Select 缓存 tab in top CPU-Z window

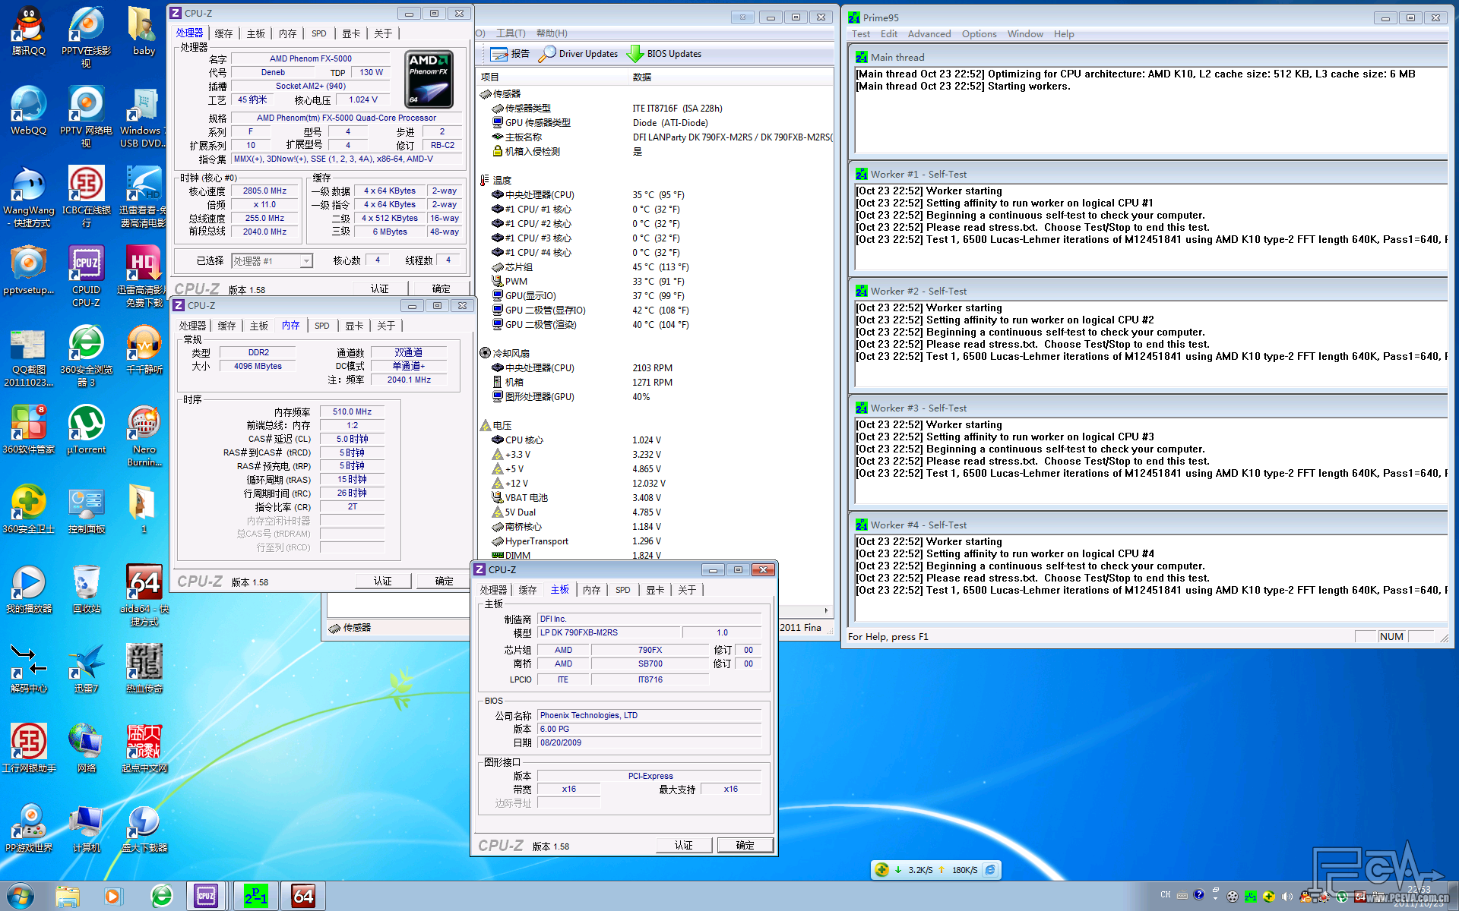coord(223,33)
